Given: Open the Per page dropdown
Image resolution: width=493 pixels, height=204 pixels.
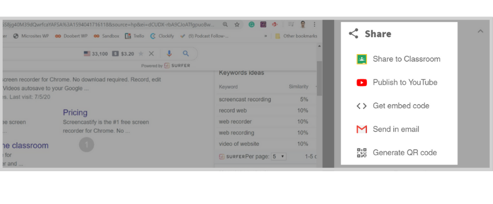Looking at the screenshot, I should click(x=279, y=156).
